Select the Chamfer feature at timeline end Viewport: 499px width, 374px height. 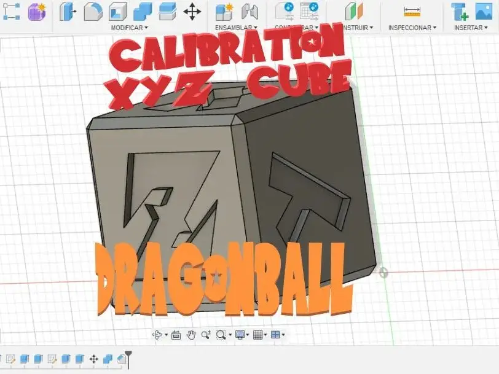point(121,359)
